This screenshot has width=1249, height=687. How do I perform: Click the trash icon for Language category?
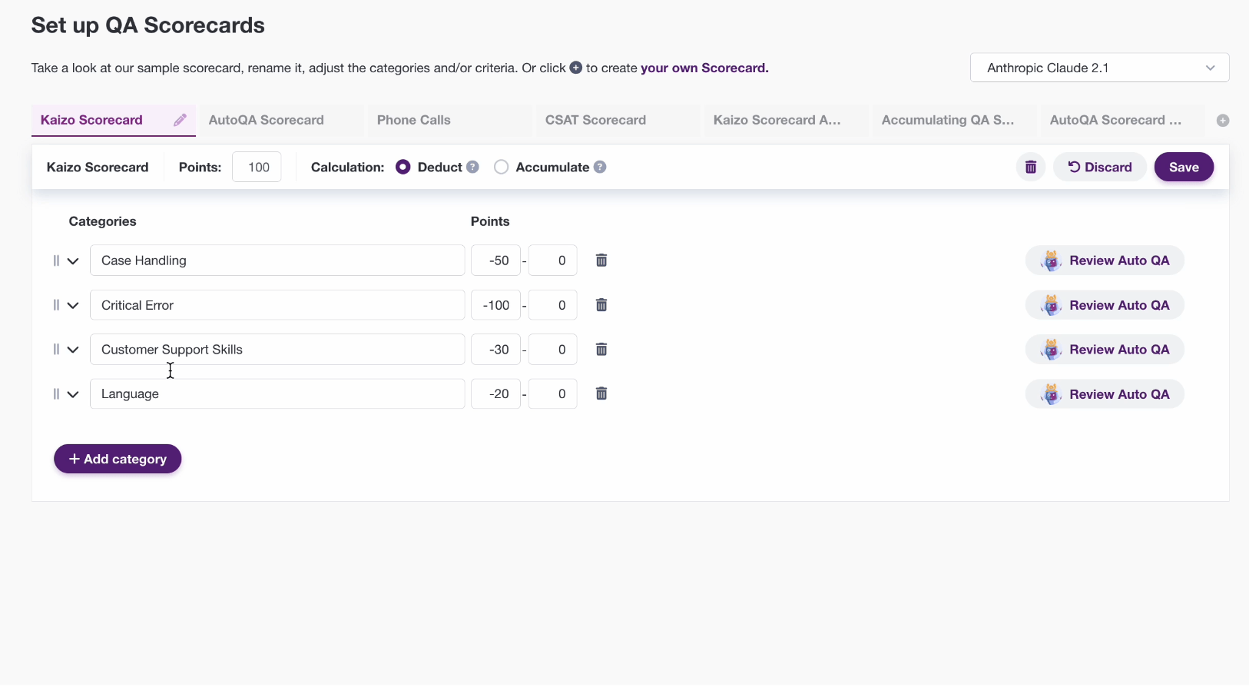[x=601, y=394]
